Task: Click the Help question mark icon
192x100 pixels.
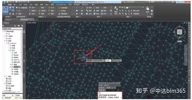Action: click(173, 2)
